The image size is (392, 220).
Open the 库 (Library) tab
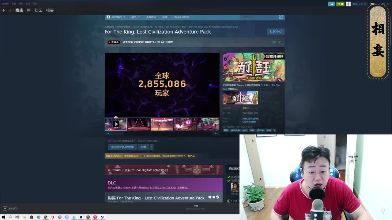(x=28, y=10)
